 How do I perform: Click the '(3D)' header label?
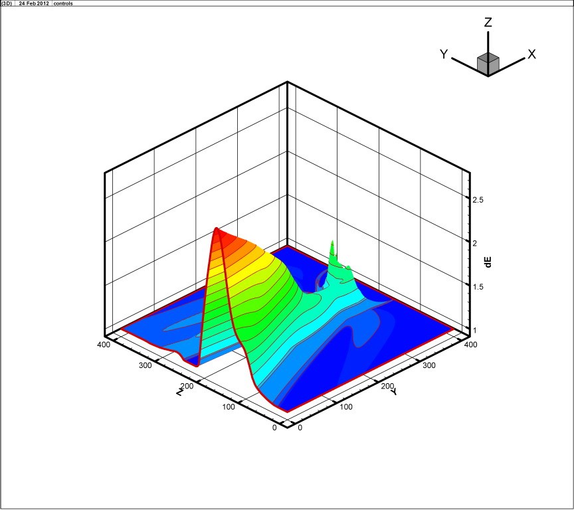(7, 3)
